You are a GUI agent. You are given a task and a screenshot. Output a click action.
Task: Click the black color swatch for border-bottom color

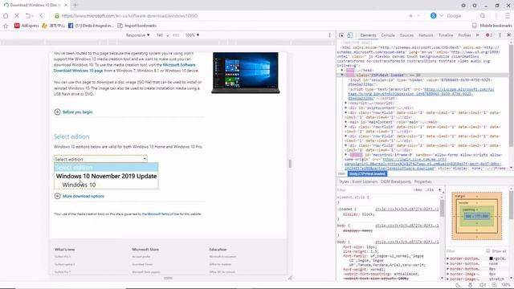coord(491,258)
